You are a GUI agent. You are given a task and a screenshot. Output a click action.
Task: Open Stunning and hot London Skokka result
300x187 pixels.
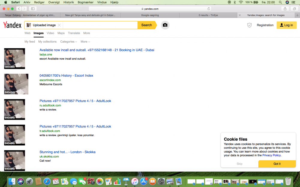[67, 152]
